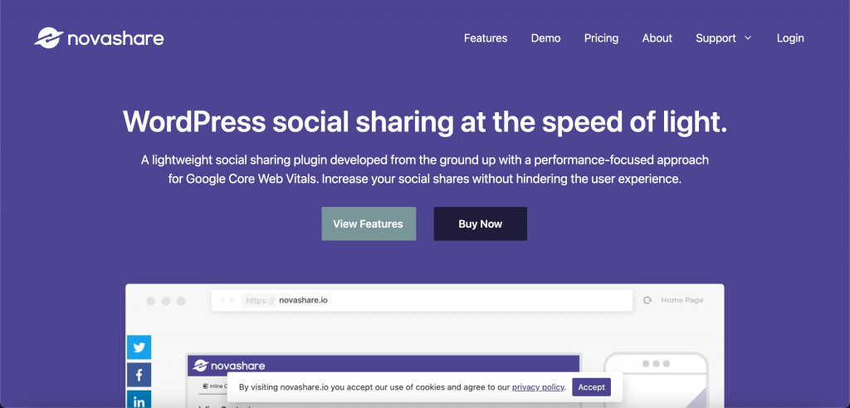Accept the cookie notice
850x408 pixels.
(x=591, y=387)
